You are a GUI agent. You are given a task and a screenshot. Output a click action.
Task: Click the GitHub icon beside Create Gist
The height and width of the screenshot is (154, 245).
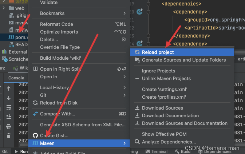35,135
